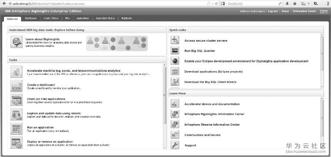Click the DuckDuckGo search input field
The image size is (331, 157).
tap(252, 4)
